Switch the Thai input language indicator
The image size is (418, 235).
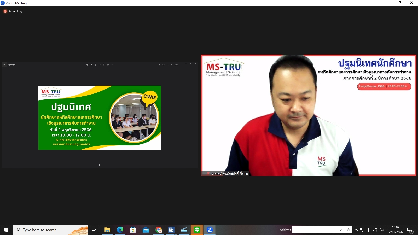[x=383, y=230]
